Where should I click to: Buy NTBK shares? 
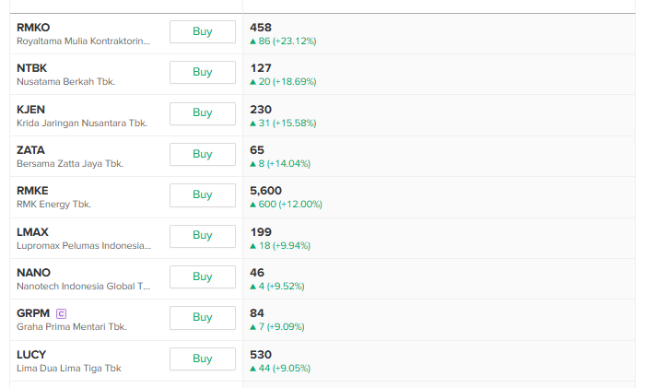[x=203, y=72]
